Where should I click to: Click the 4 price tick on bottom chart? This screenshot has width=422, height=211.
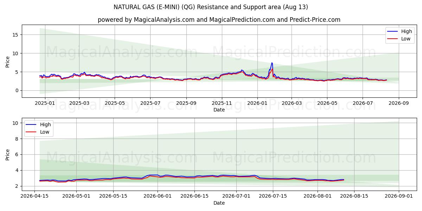pyautogui.click(x=17, y=170)
